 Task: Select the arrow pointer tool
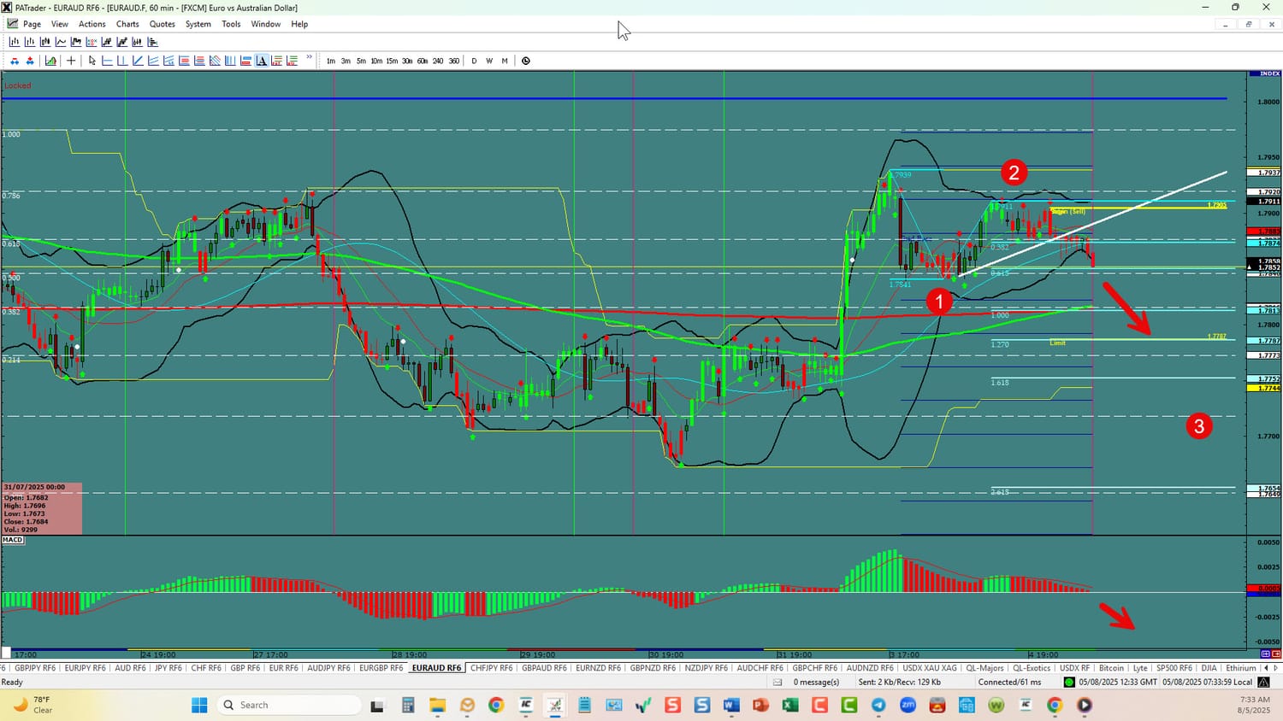pos(92,61)
